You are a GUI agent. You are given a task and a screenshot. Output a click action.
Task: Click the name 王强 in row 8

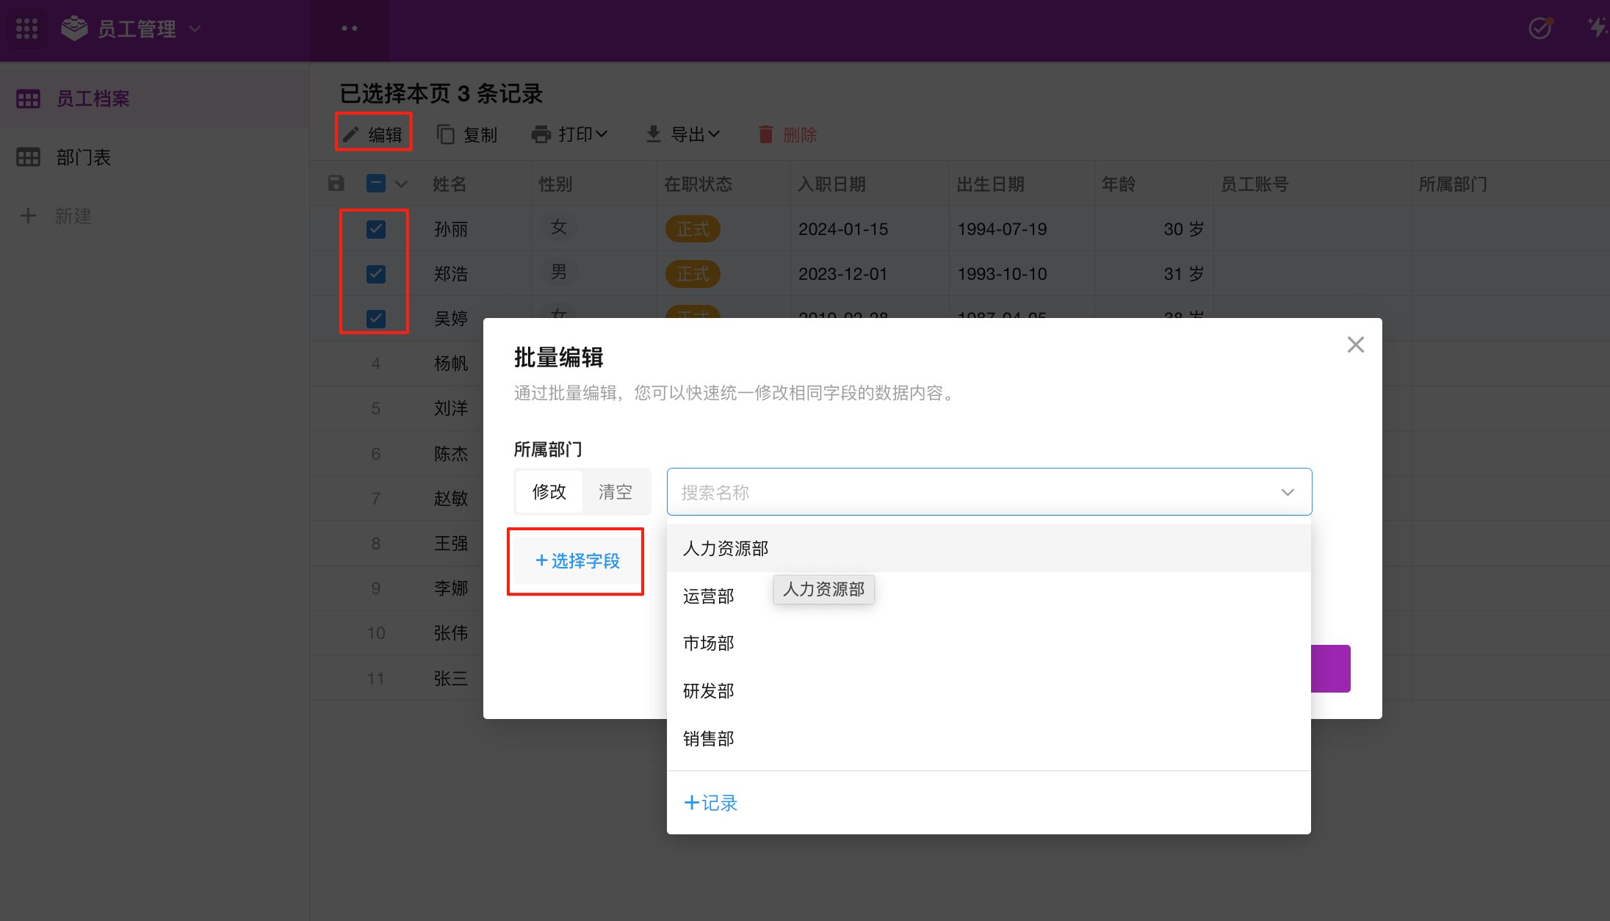[x=451, y=543]
